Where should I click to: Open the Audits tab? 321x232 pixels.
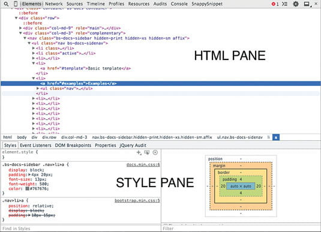point(160,4)
